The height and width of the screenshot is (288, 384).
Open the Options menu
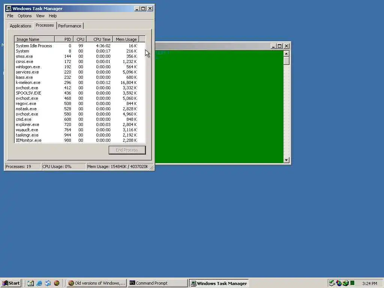coord(24,16)
